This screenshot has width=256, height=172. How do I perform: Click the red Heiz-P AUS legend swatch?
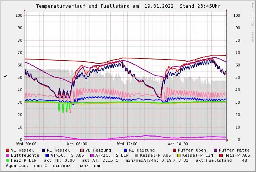tap(221, 156)
